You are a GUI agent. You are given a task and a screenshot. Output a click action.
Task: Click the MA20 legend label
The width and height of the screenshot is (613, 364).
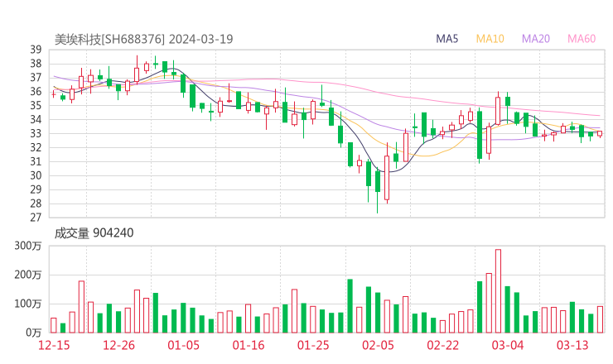[x=536, y=39]
